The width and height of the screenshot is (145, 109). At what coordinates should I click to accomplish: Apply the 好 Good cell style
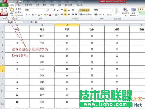pos(142,13)
